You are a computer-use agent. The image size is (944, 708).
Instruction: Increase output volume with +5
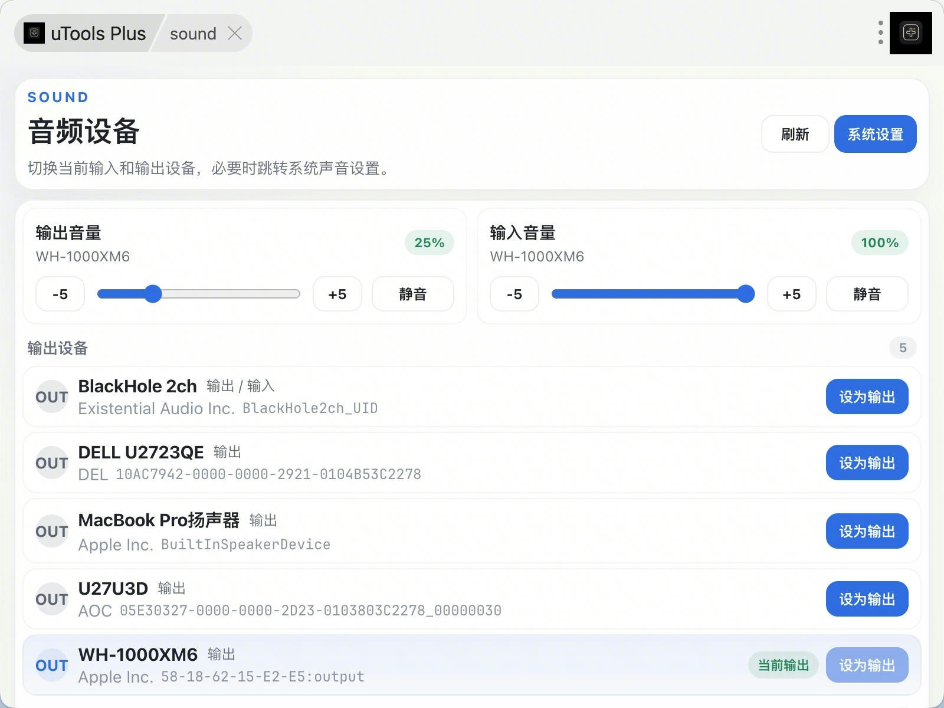[337, 294]
